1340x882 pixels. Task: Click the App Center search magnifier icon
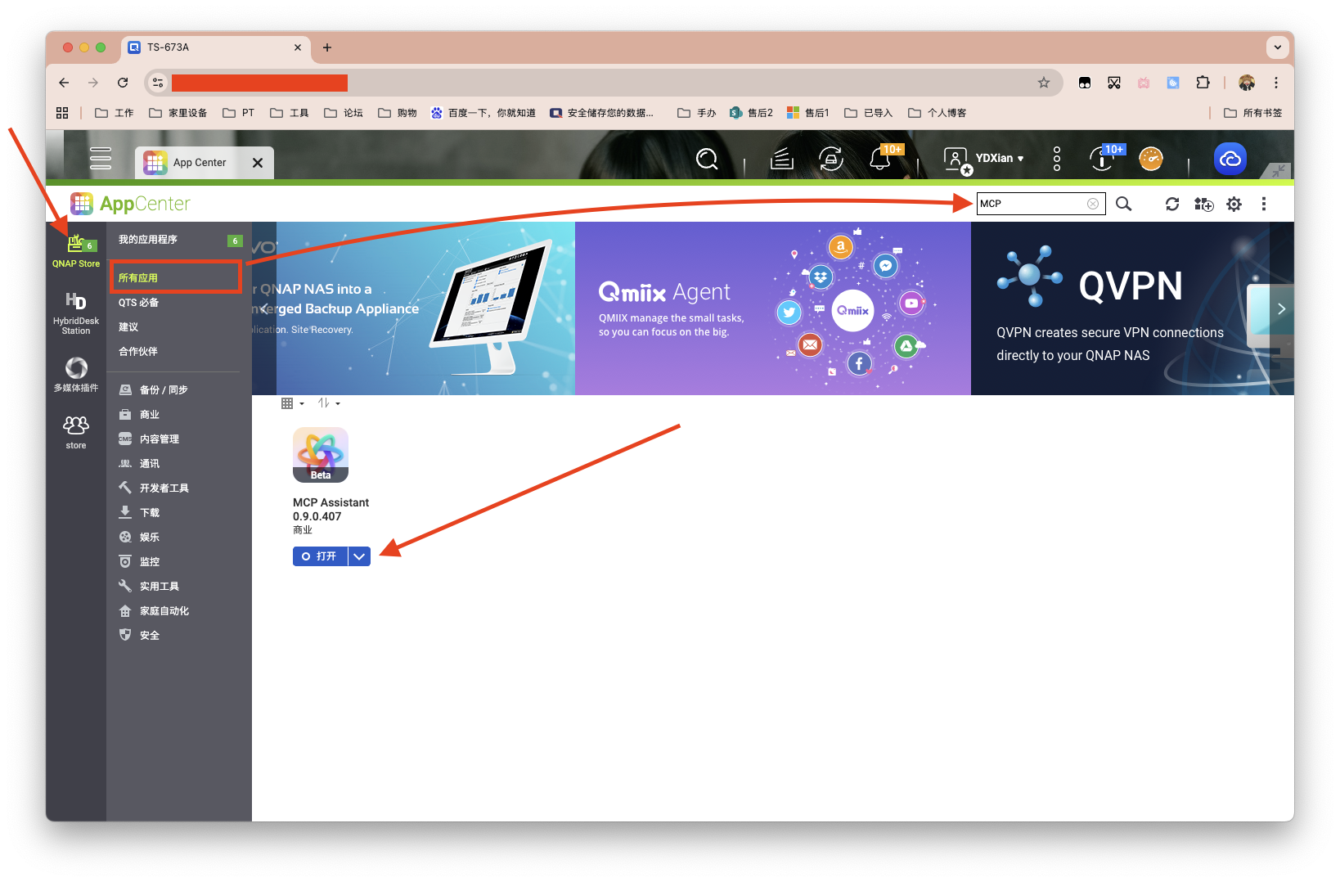pyautogui.click(x=1123, y=204)
